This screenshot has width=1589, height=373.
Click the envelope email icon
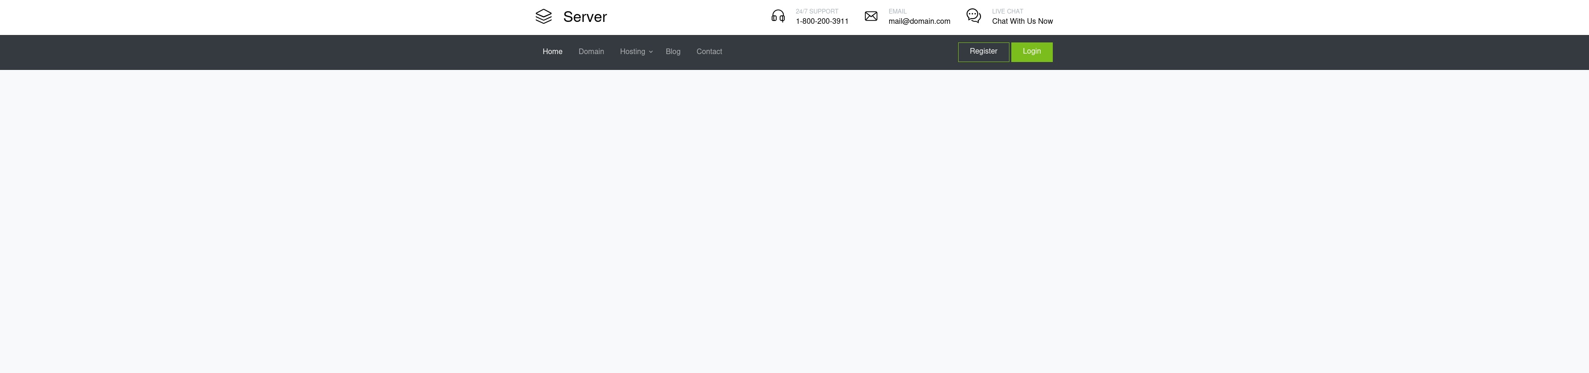(871, 16)
